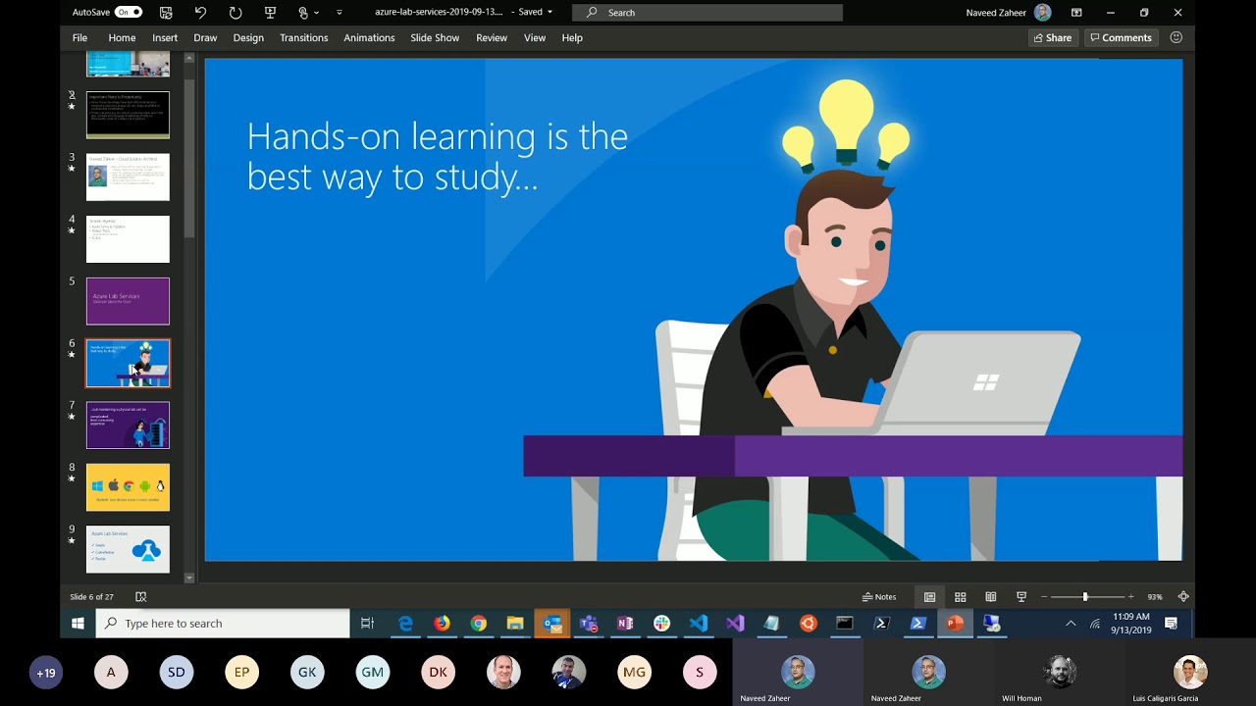This screenshot has width=1256, height=706.
Task: Toggle the AutoSave switch
Action: (x=129, y=12)
